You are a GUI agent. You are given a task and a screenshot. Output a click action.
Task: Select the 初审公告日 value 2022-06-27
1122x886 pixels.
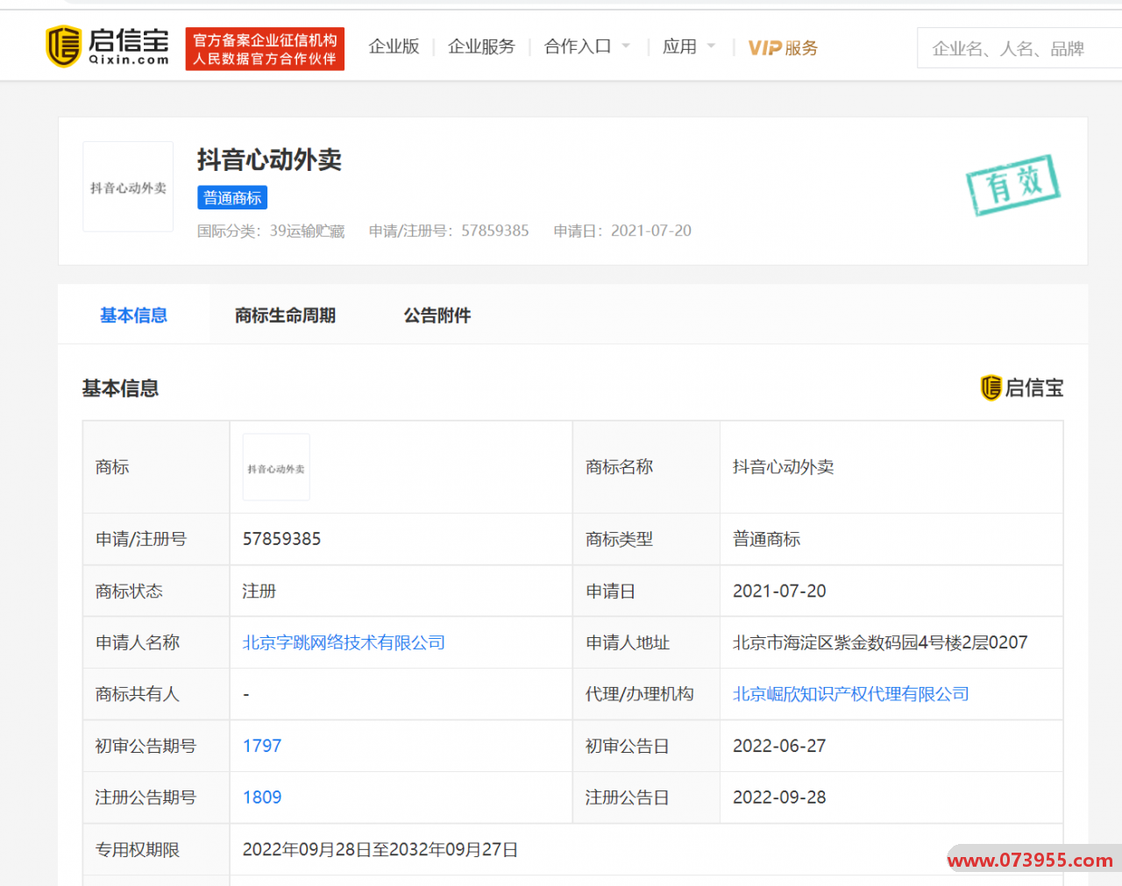pos(779,746)
